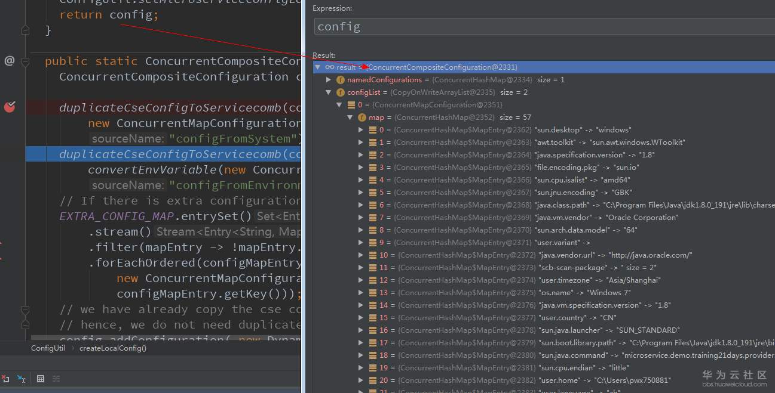Click the convertEnvVariable call in code

152,169
